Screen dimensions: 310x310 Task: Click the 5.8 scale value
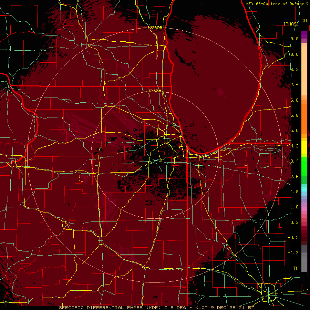tap(294, 115)
